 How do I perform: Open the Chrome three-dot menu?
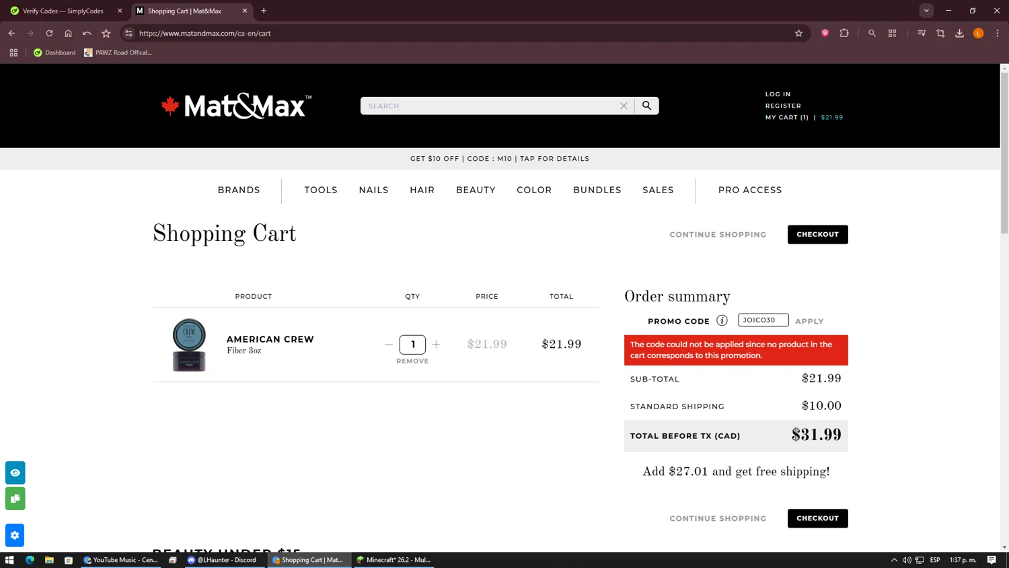pos(997,33)
